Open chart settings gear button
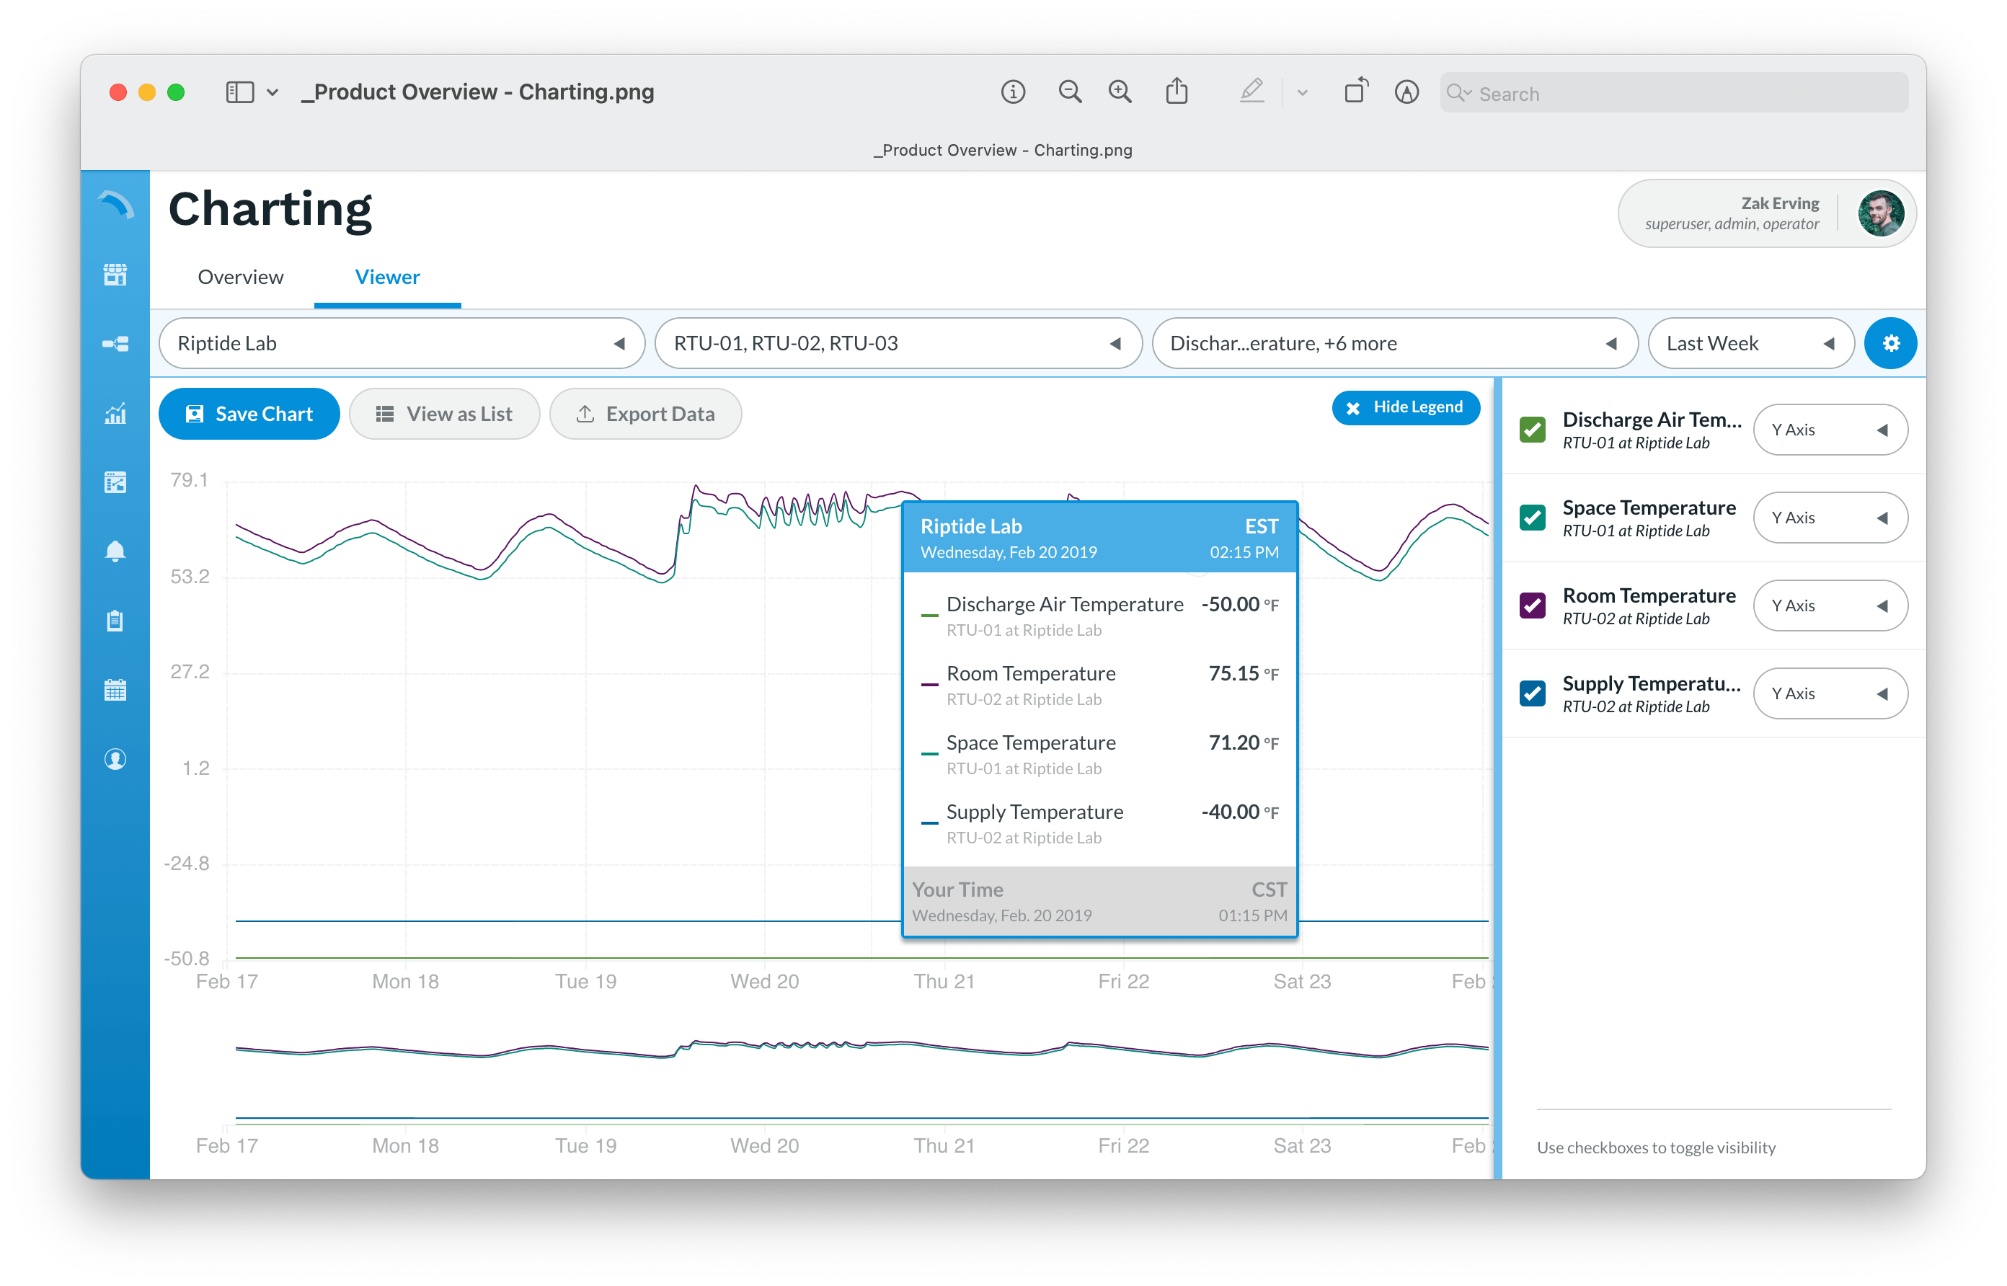2007x1286 pixels. [1890, 343]
